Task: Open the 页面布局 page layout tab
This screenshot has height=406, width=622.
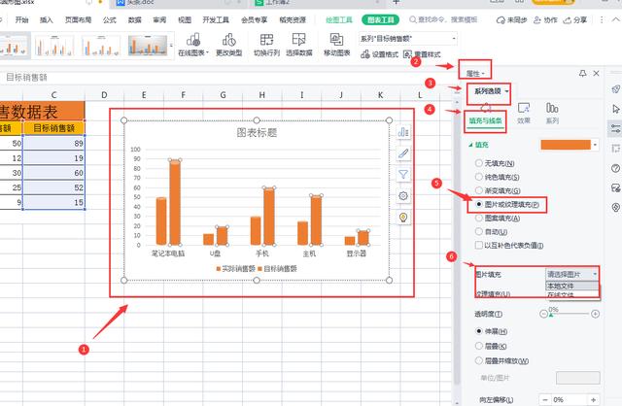Action: [78, 19]
